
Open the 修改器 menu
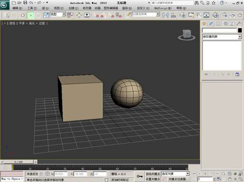coord(87,8)
